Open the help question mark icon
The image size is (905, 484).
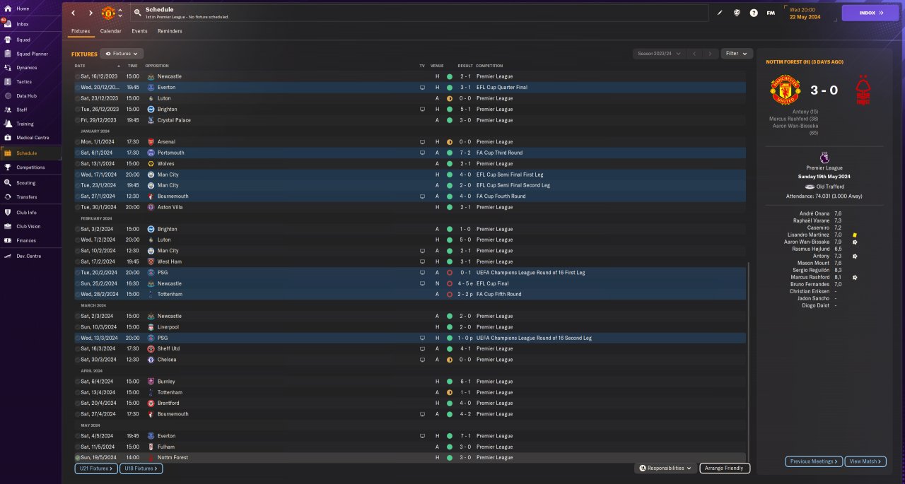754,13
